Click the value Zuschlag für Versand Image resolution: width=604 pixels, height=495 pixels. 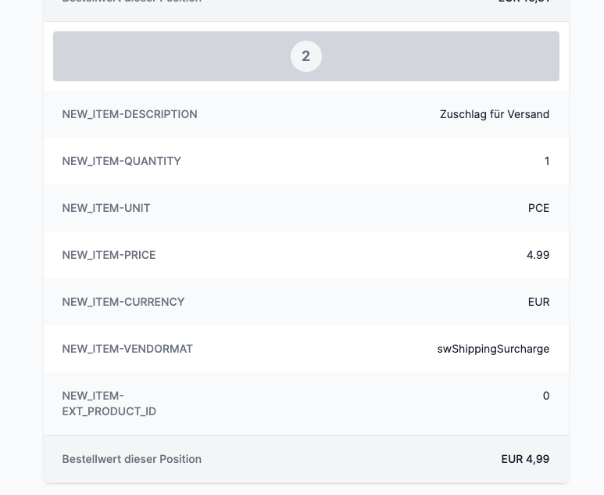(494, 114)
